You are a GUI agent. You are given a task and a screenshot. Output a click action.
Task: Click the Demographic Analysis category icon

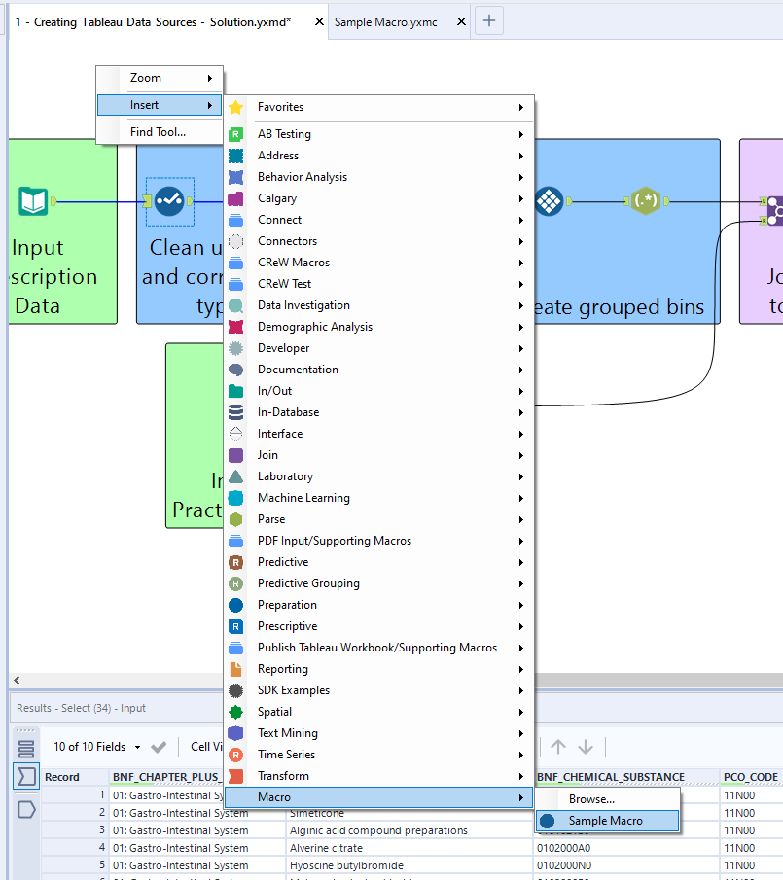pyautogui.click(x=236, y=327)
